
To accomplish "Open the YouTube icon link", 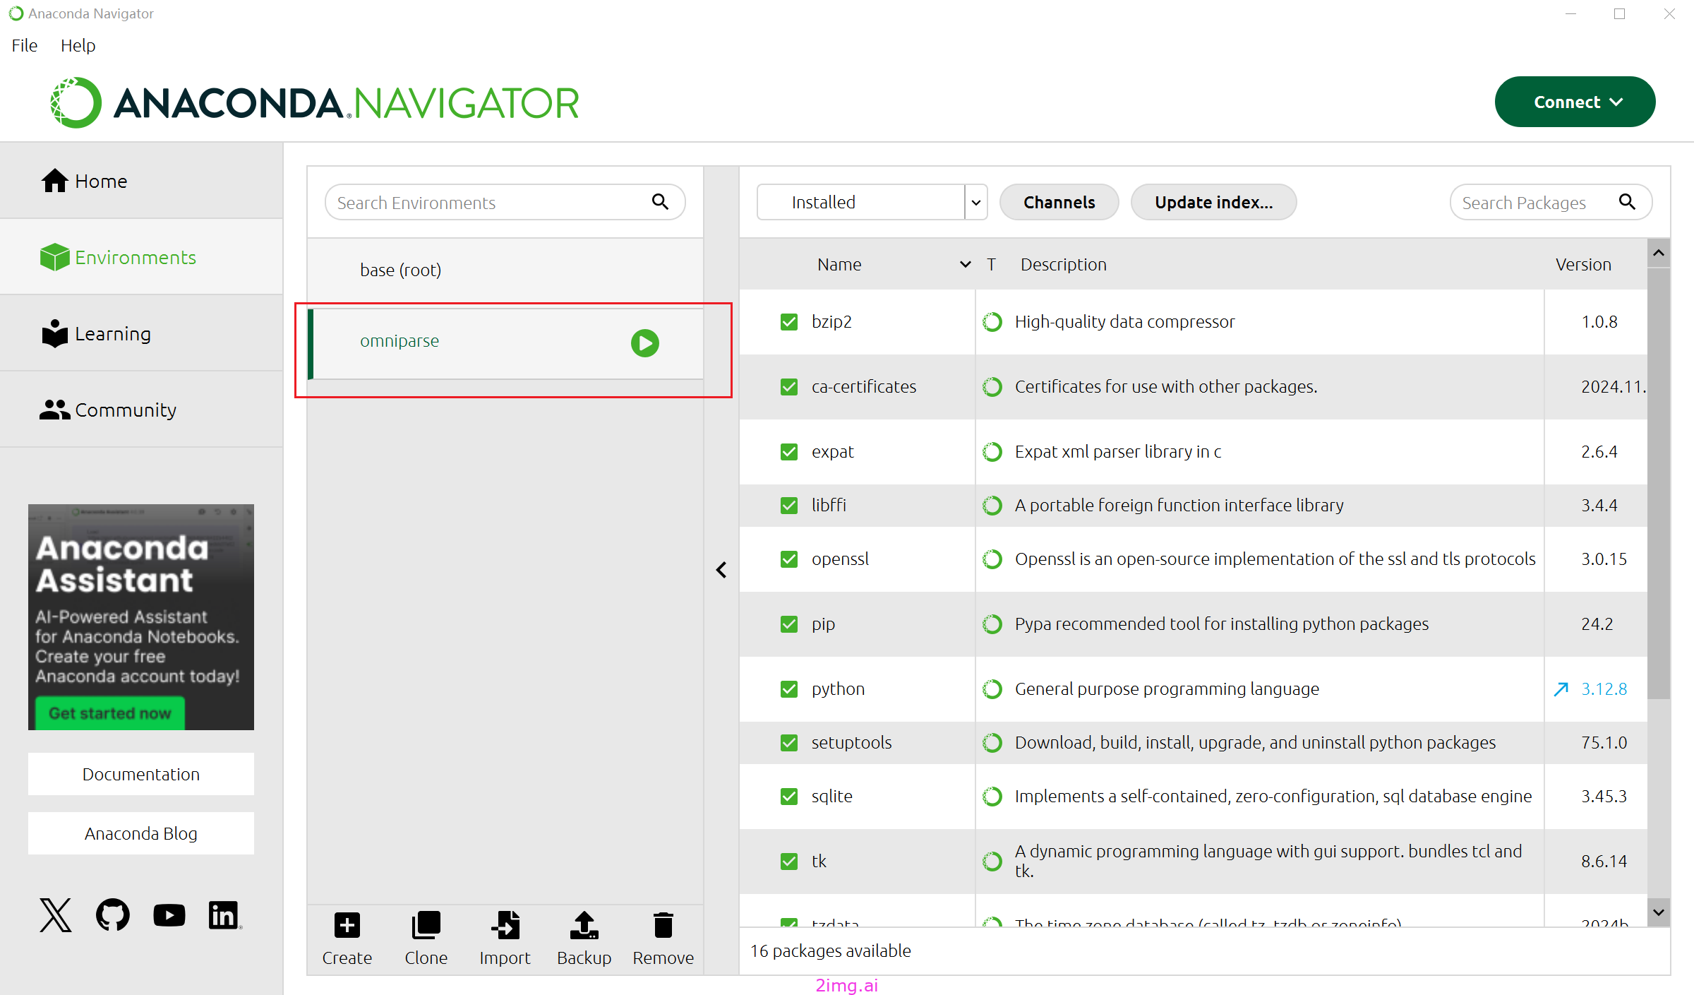I will point(169,915).
